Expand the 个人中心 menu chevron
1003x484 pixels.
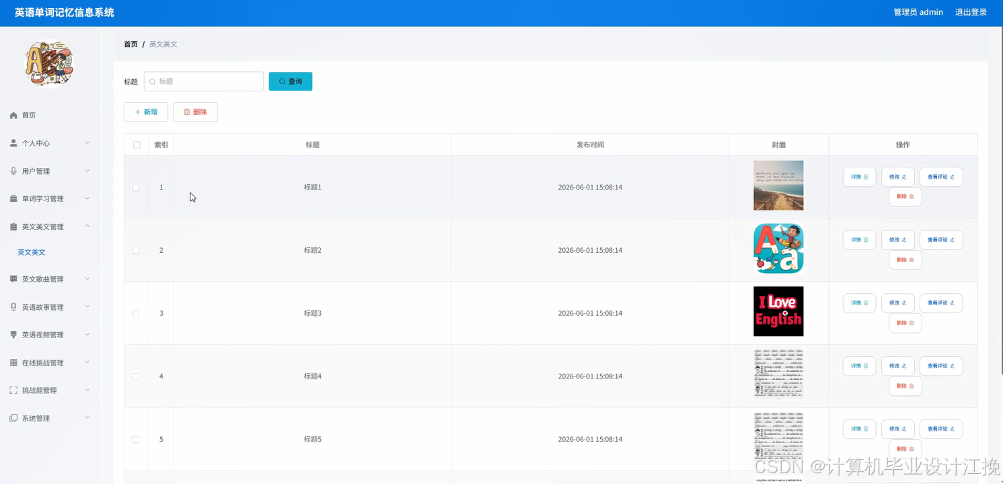87,143
